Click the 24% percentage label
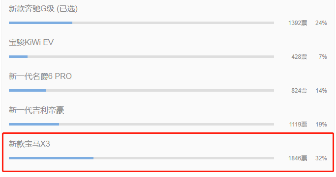 [321, 23]
